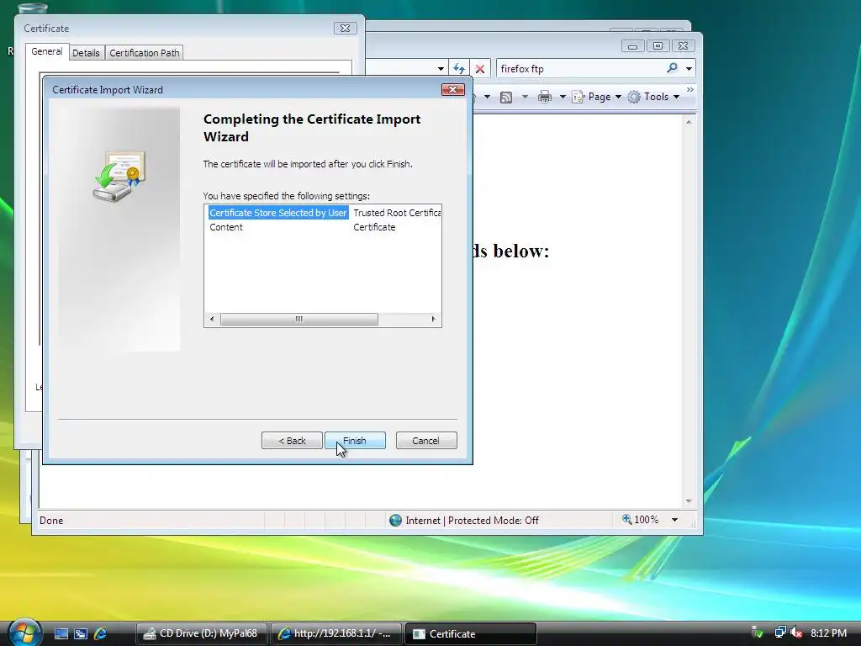Open the General tab in Certificate window
Viewport: 861px width, 646px height.
tap(47, 51)
